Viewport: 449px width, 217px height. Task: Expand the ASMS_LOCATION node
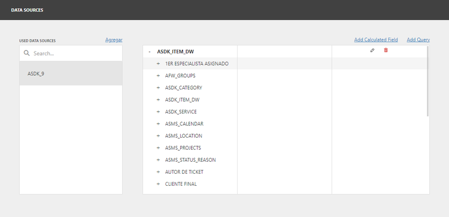pyautogui.click(x=158, y=136)
